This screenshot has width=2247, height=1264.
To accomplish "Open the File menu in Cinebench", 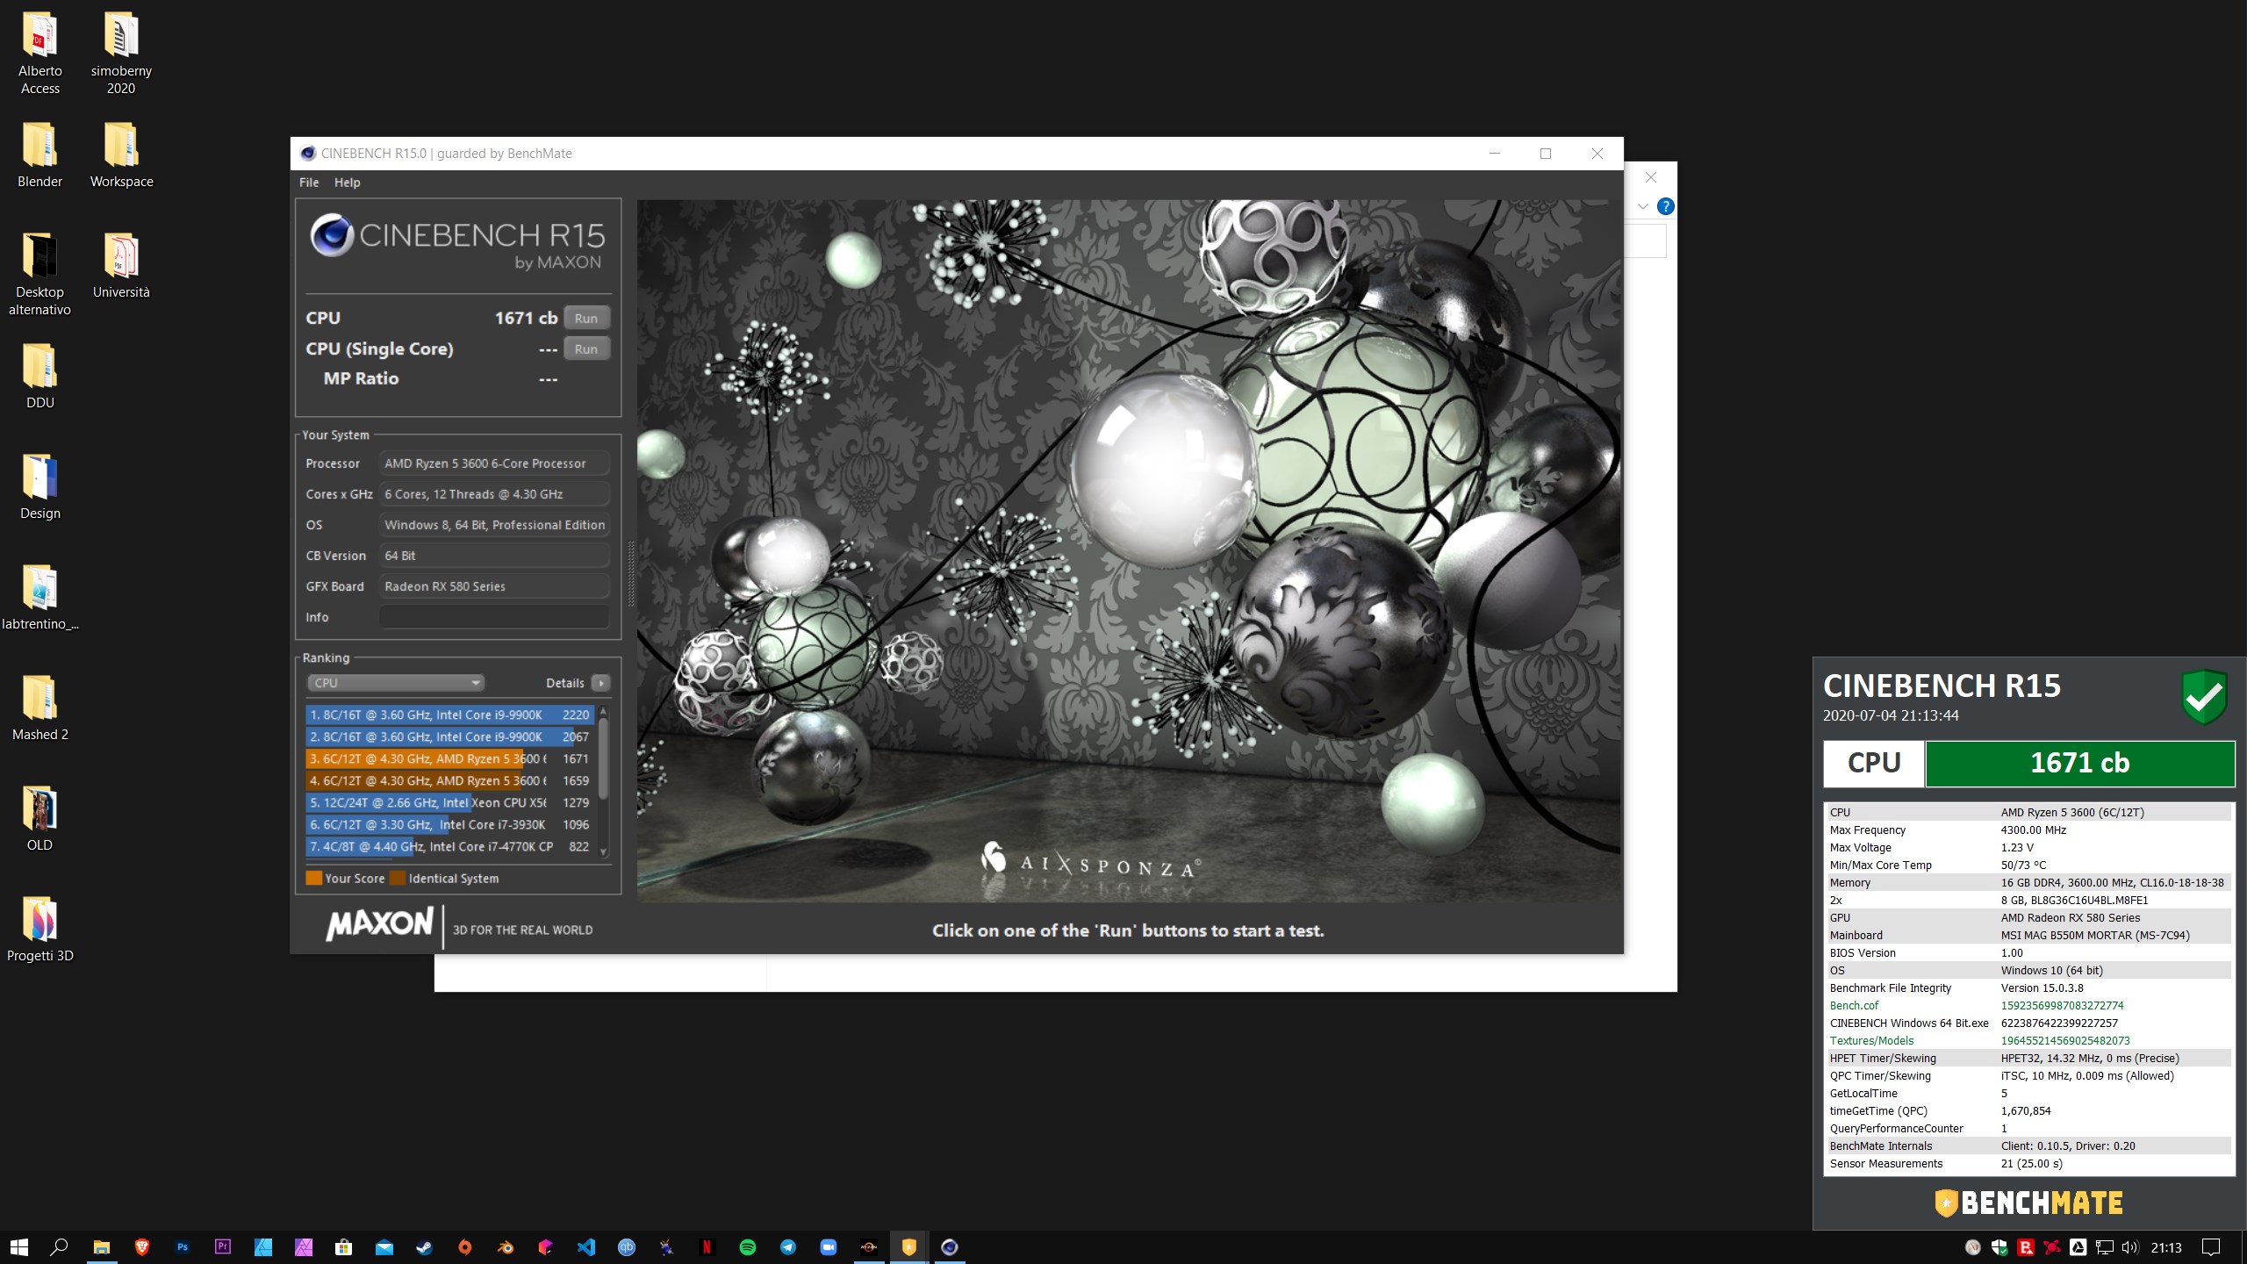I will (x=309, y=183).
